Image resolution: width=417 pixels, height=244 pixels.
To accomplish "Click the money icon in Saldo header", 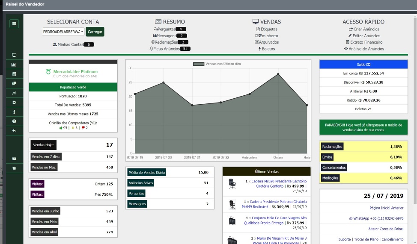I will (368, 65).
